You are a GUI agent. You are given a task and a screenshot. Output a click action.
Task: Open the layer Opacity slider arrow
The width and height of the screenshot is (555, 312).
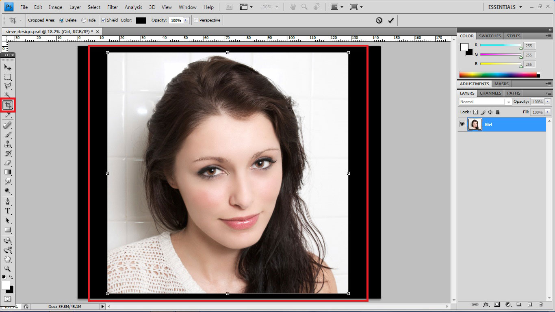click(x=548, y=102)
